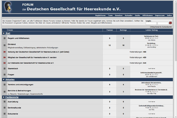177x118 pixels.
Task: Collapse the Start category
Action: click(4, 33)
